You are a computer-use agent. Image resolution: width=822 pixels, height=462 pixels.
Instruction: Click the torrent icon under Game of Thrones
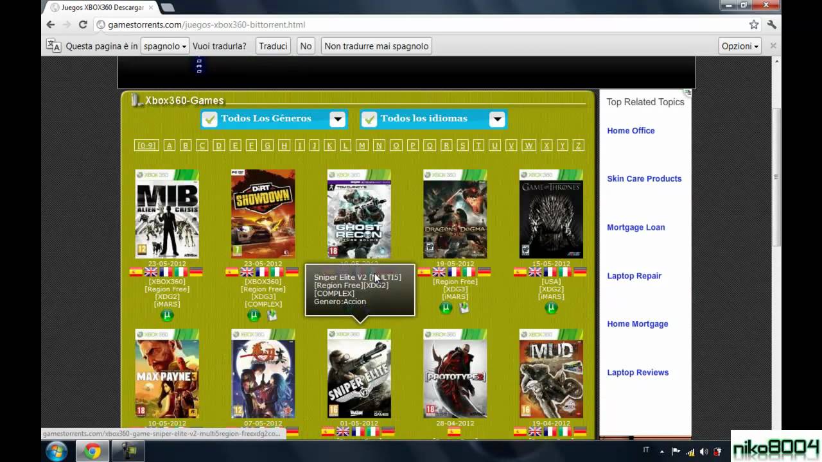551,308
